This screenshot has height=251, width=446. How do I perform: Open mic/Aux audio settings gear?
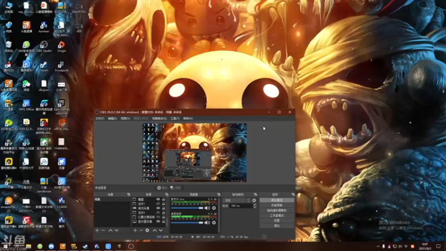[214, 208]
